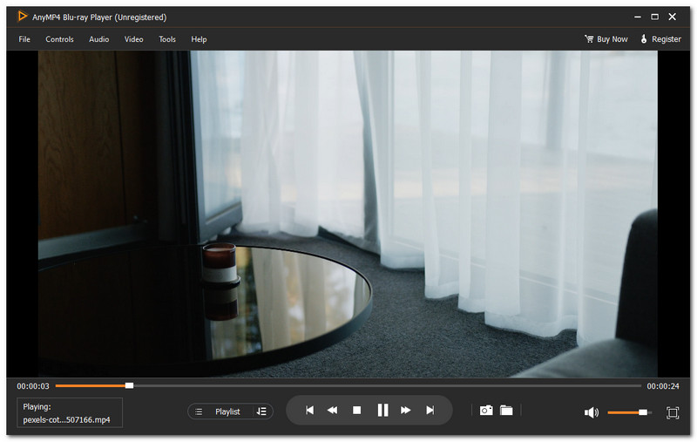Click the video display area

pyautogui.click(x=348, y=214)
